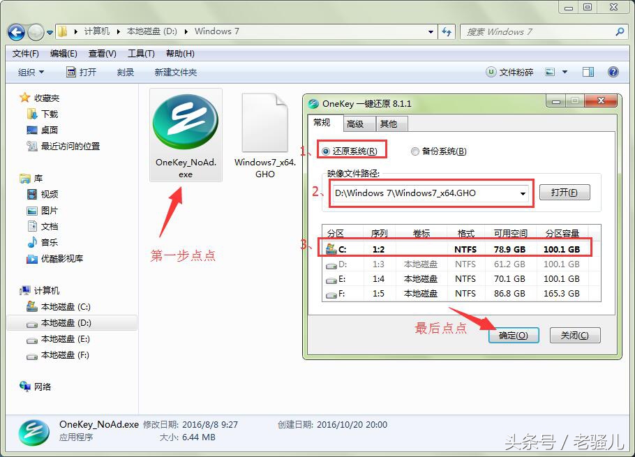
Task: Click inside the 搜索 Windows 7 search box
Action: click(x=537, y=31)
